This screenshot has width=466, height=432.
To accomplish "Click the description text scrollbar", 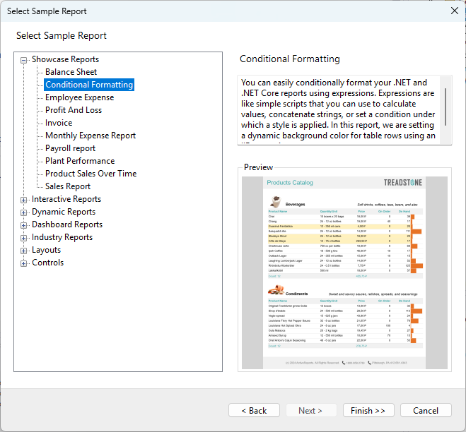I will 445,106.
